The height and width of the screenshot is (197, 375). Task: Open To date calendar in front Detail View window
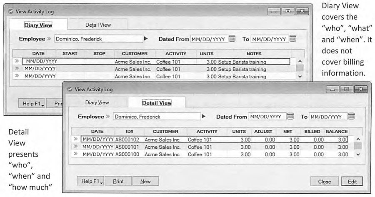[351, 116]
